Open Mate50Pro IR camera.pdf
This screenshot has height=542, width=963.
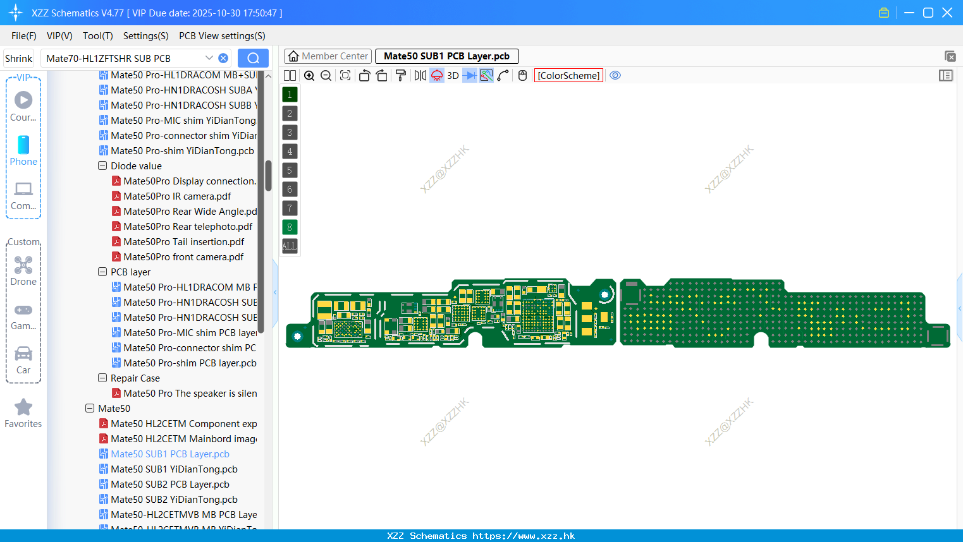coord(177,196)
